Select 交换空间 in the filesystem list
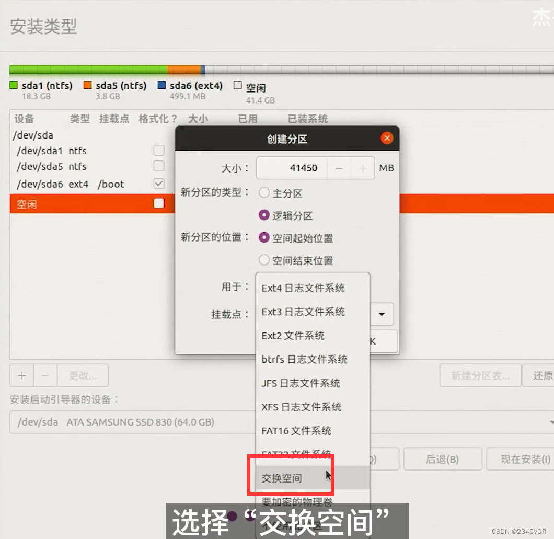 click(x=313, y=478)
